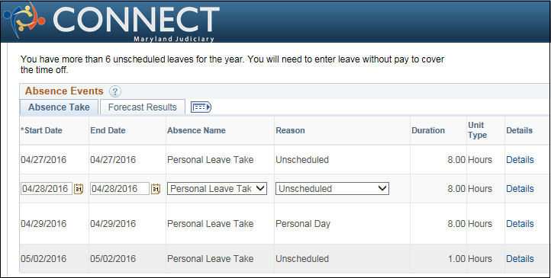Click the Reason column header
The height and width of the screenshot is (278, 551).
coord(290,130)
